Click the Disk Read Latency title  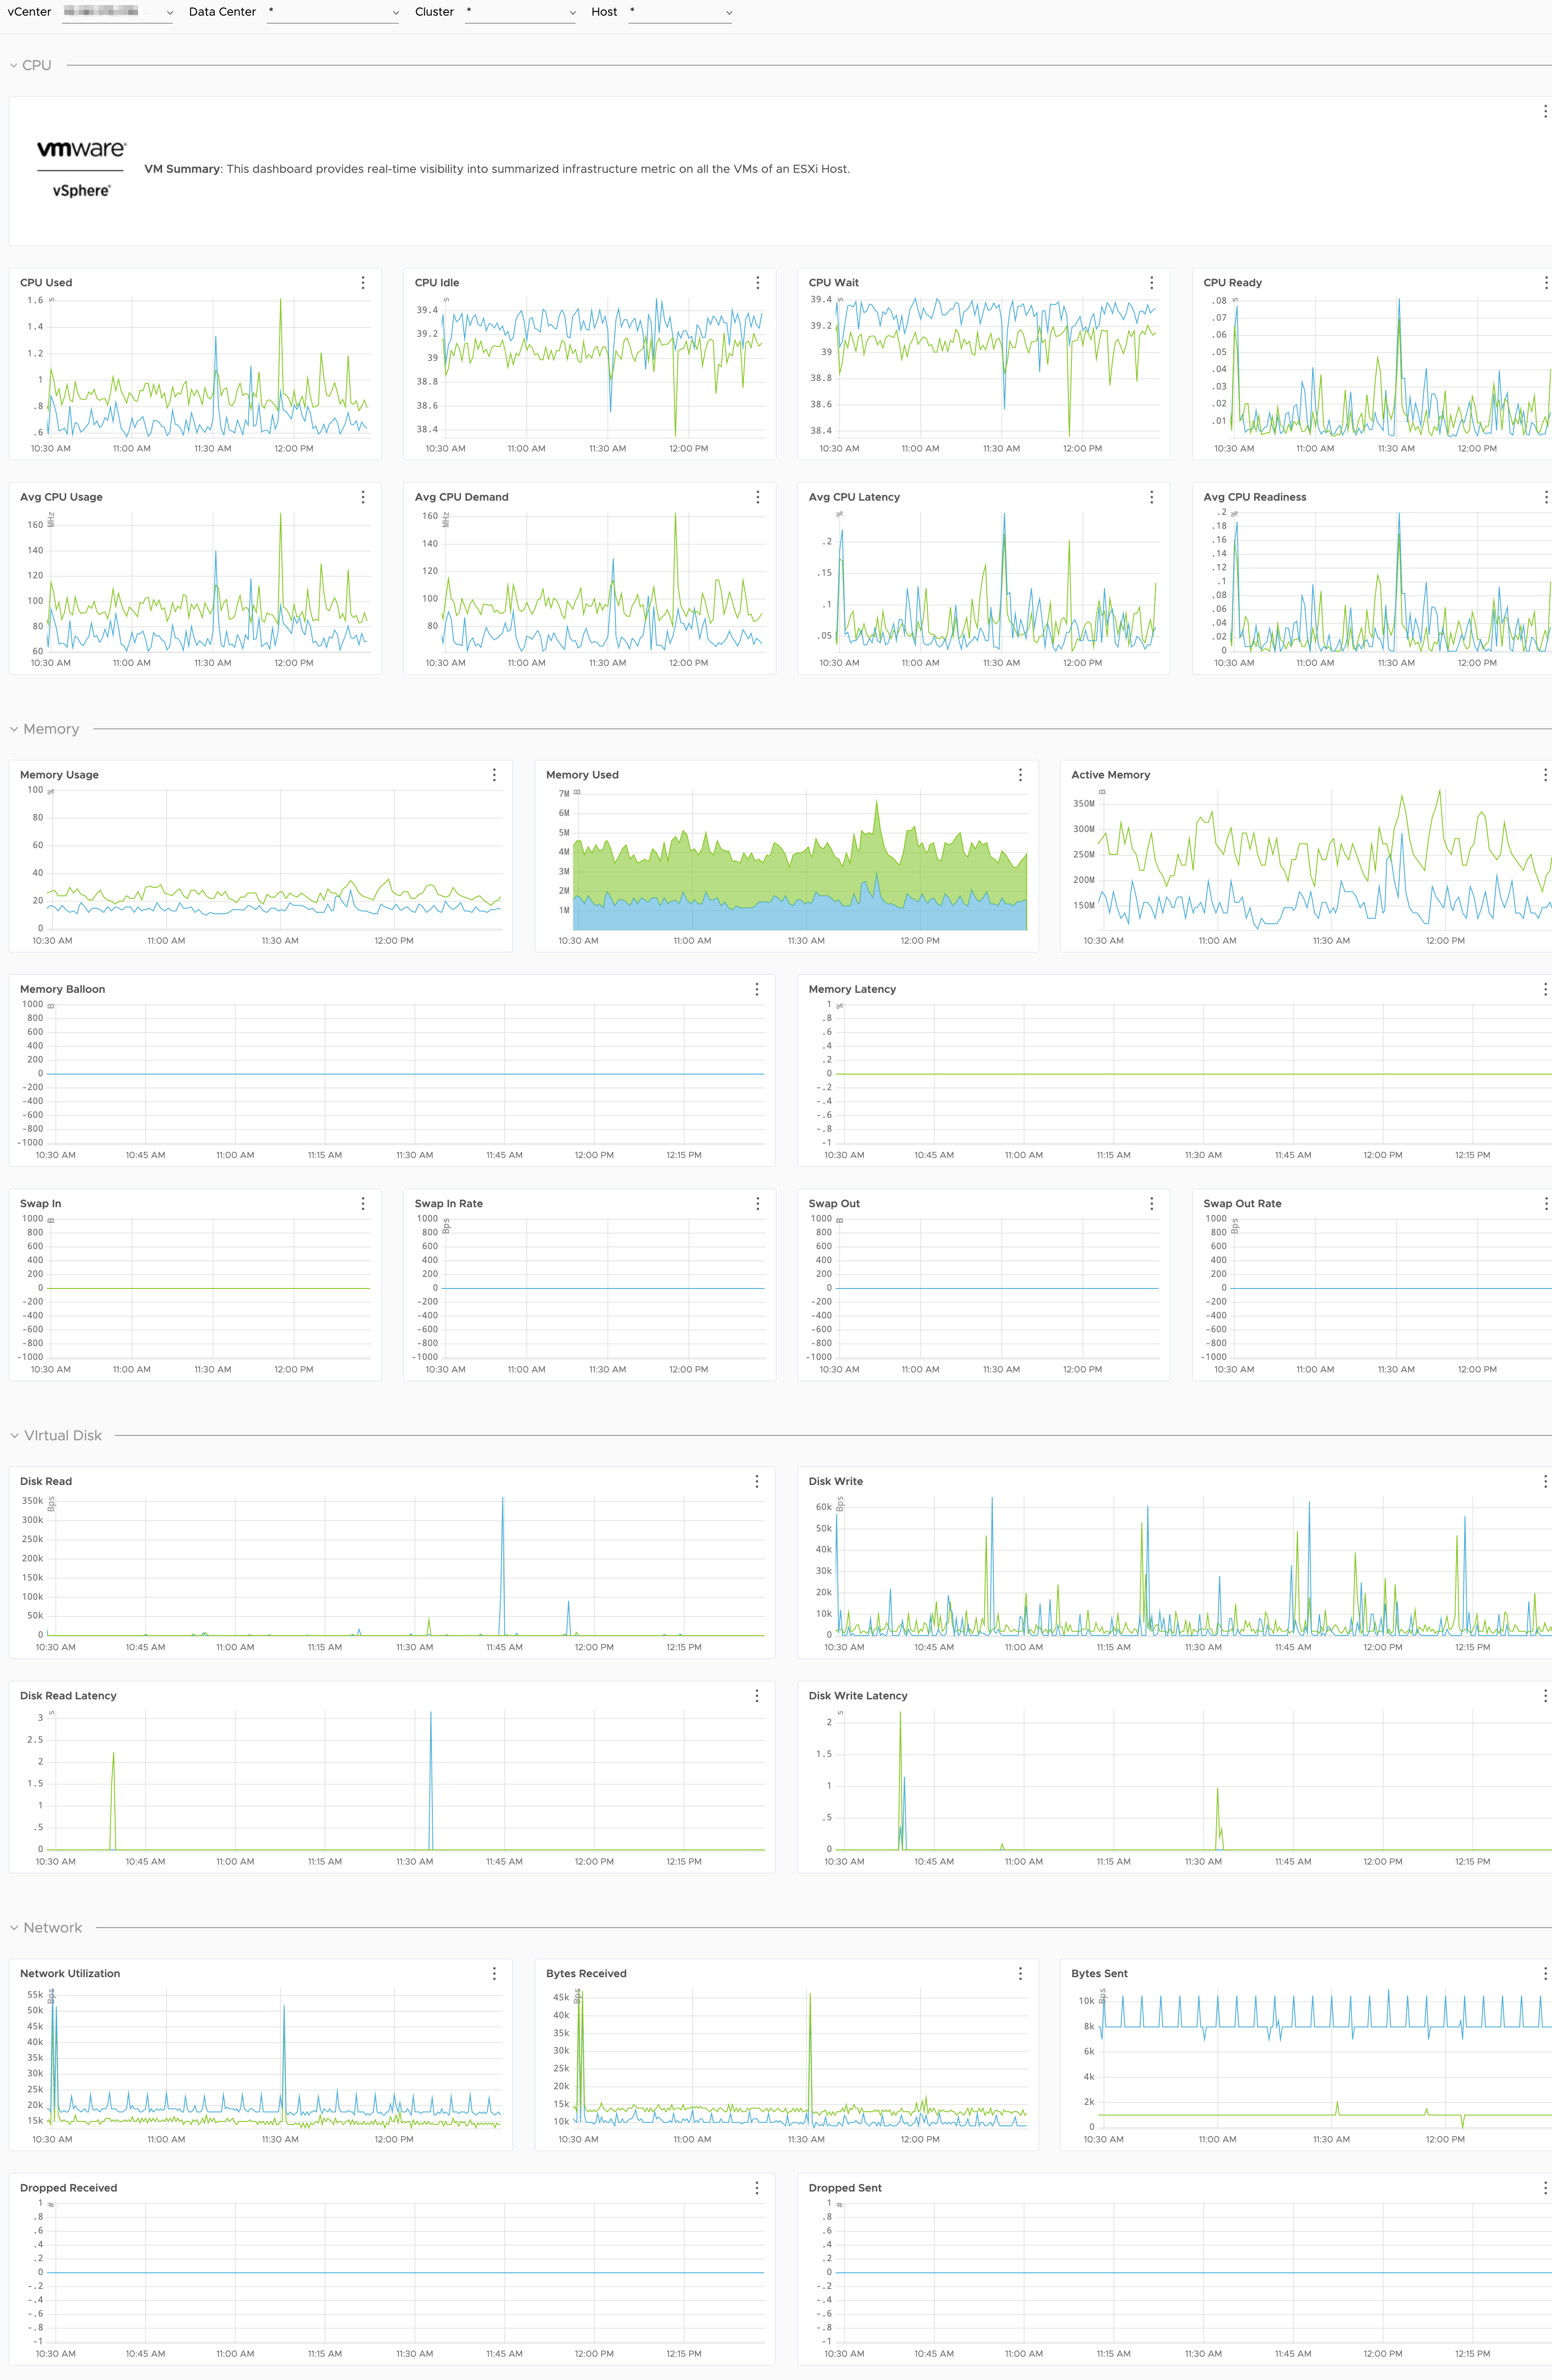(68, 1696)
